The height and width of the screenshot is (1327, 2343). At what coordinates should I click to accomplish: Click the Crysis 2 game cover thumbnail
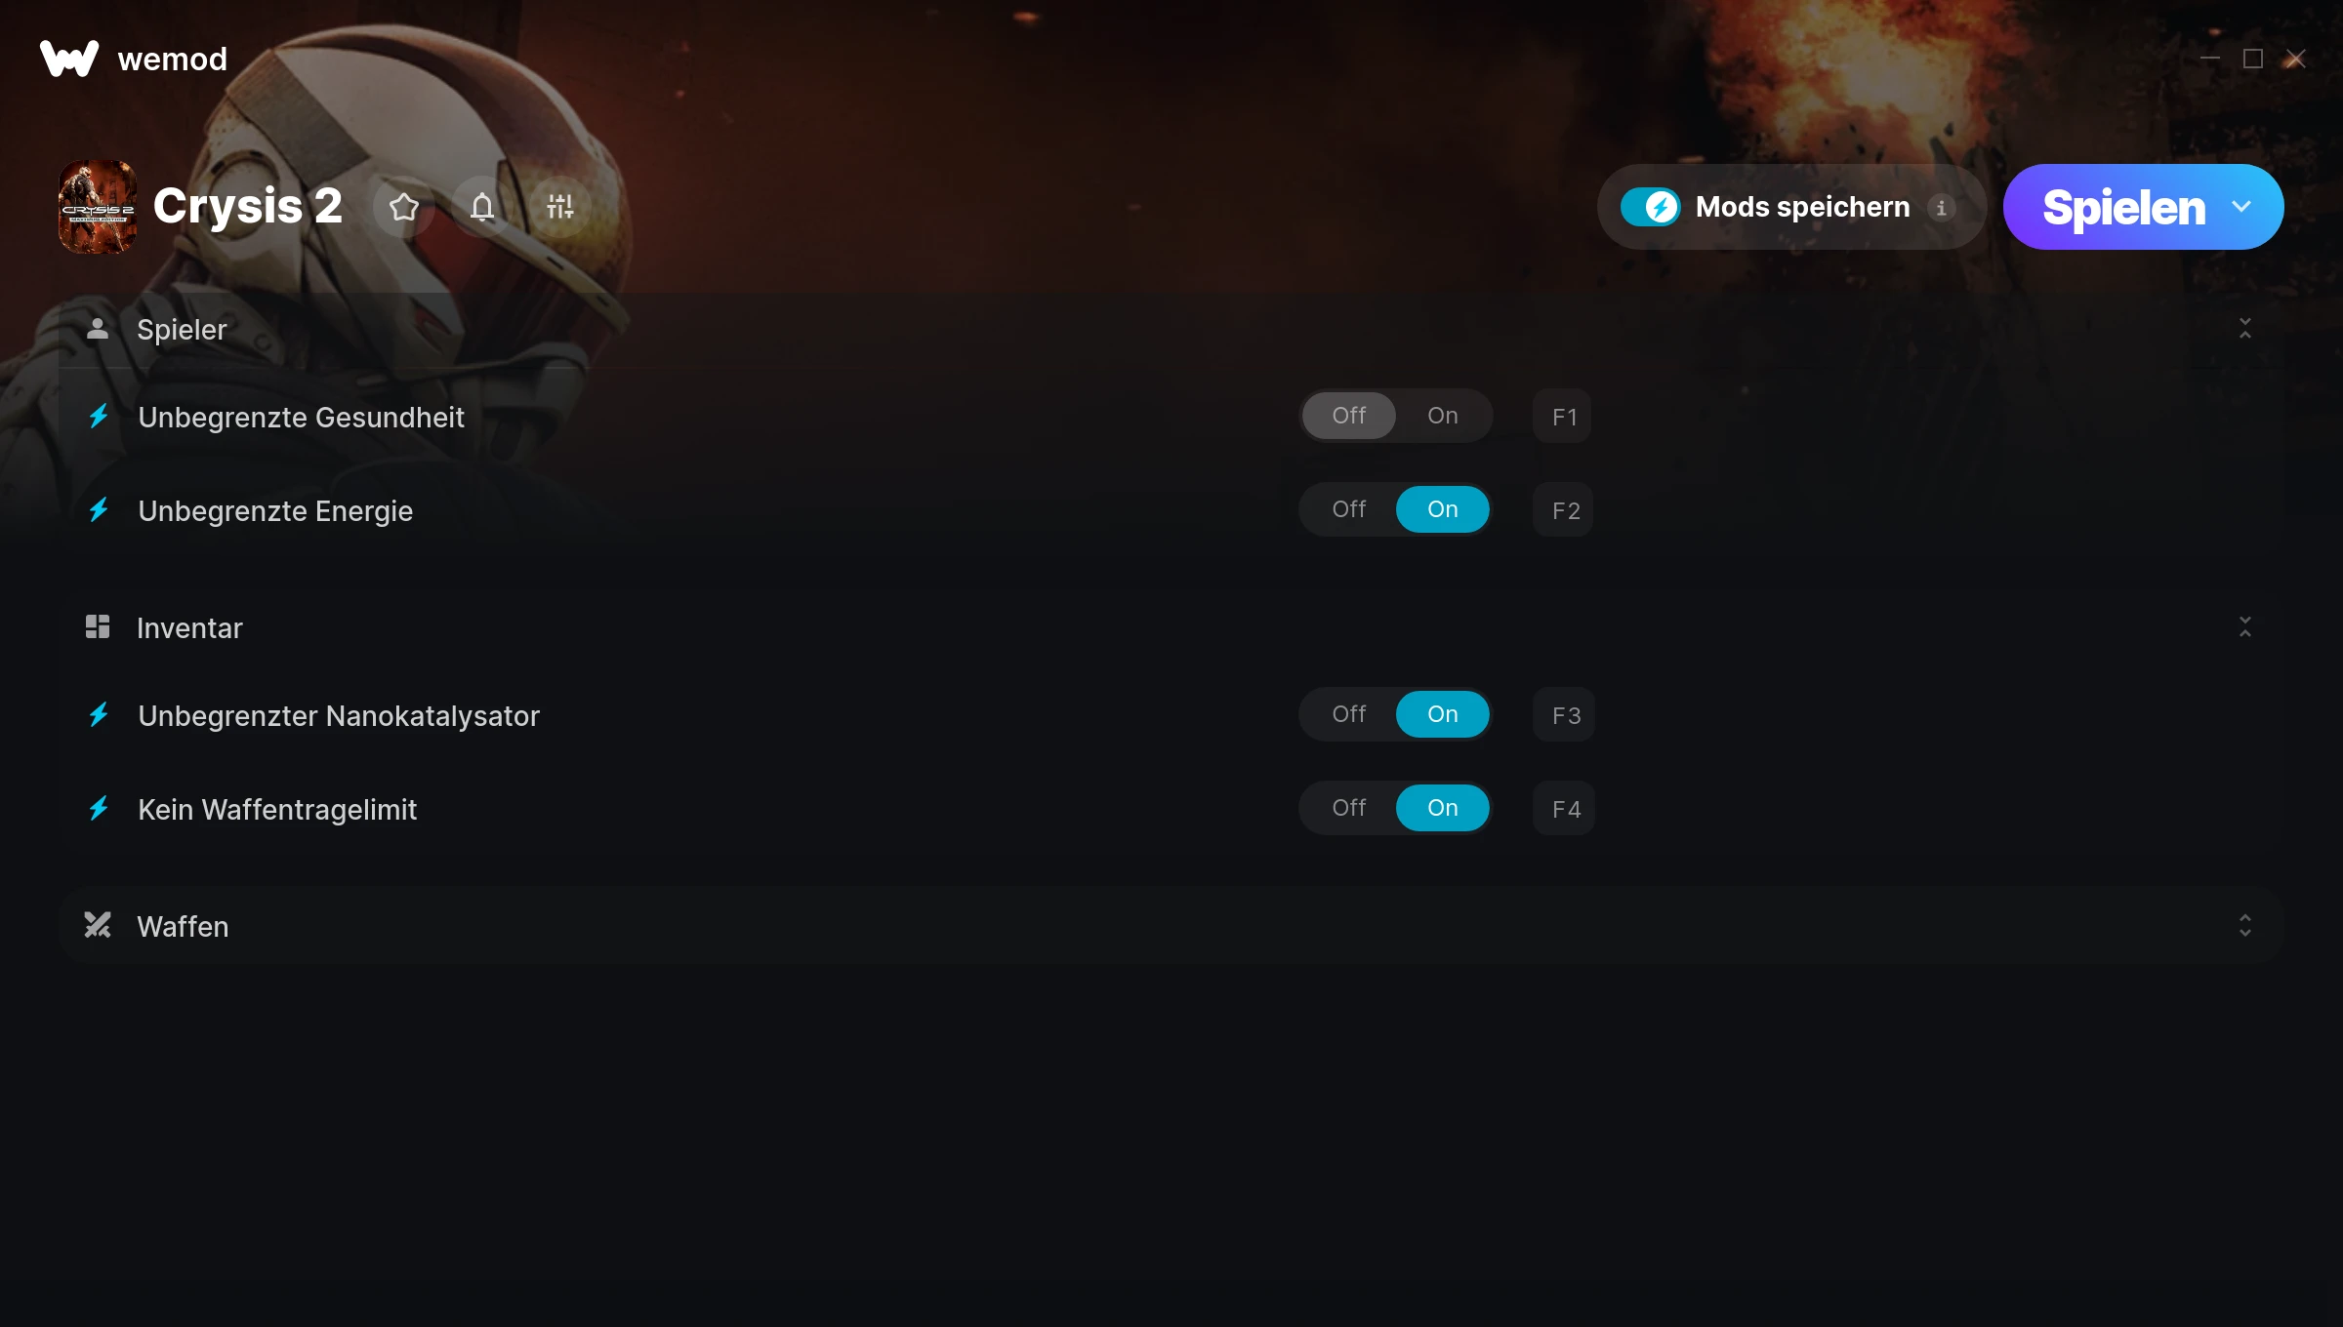(x=98, y=207)
